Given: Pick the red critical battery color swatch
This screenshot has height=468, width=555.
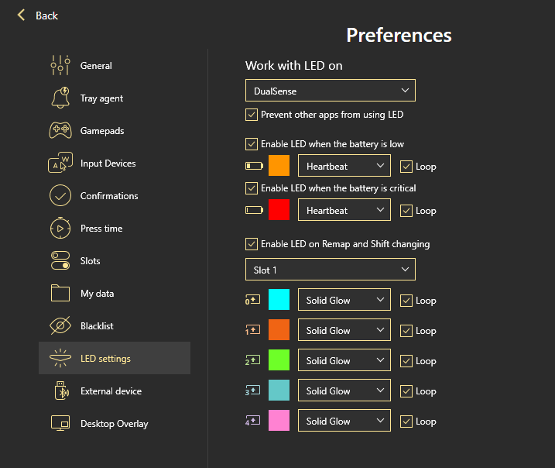Looking at the screenshot, I should [x=279, y=210].
